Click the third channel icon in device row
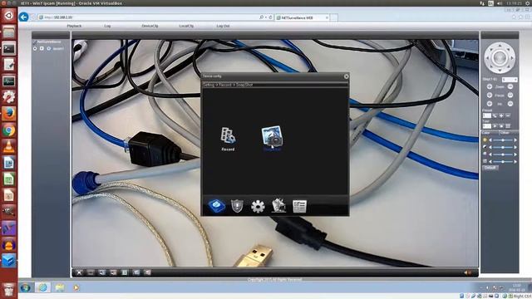Image resolution: width=532 pixels, height=299 pixels. tap(48, 48)
